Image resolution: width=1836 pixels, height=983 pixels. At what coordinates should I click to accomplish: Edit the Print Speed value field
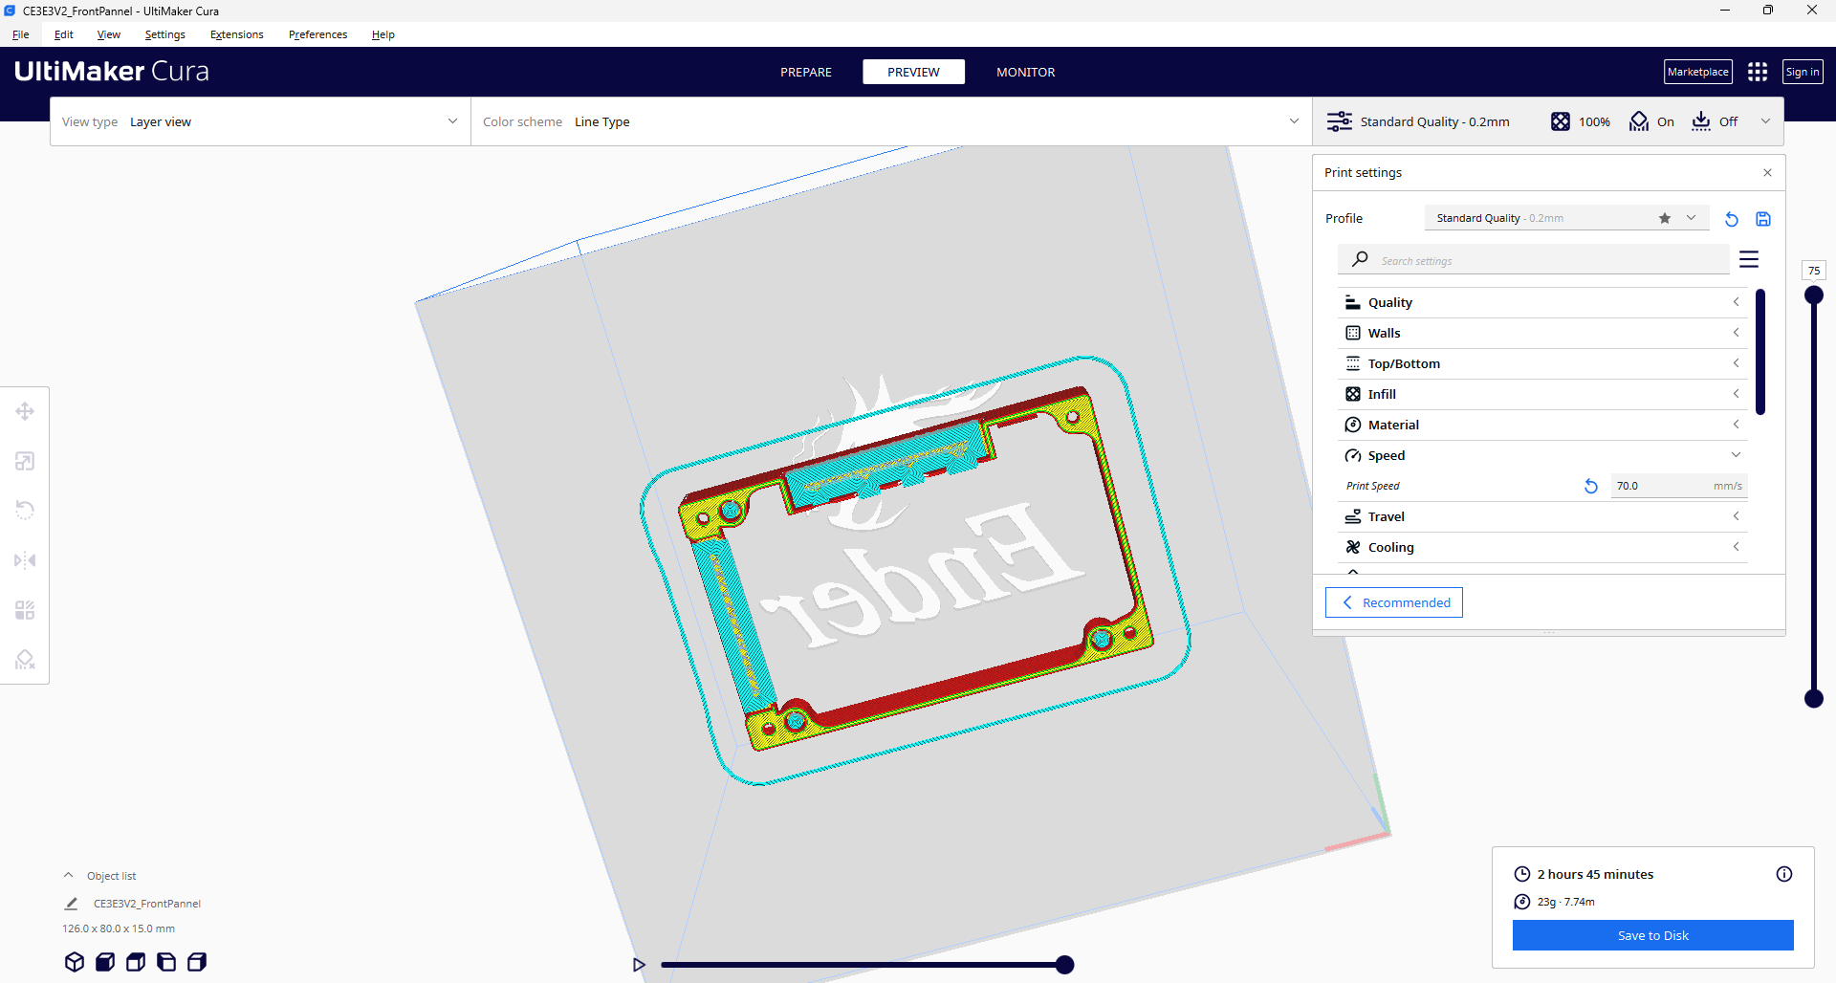1679,486
